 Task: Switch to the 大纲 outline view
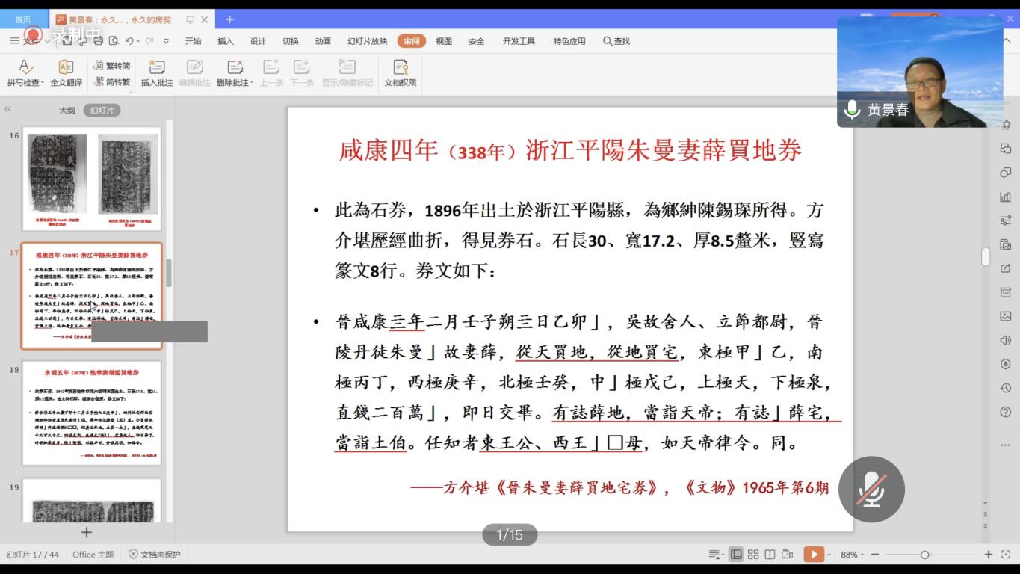click(x=67, y=110)
